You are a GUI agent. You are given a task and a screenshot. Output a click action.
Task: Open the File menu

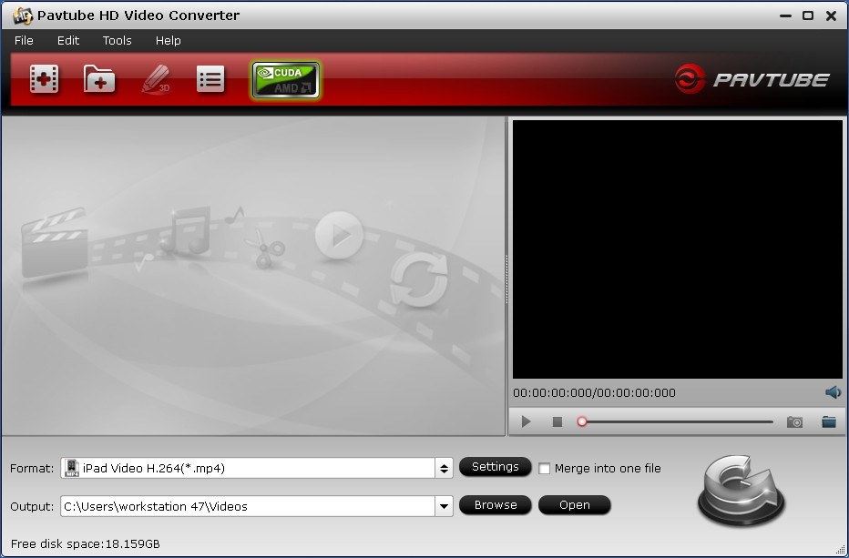point(23,40)
